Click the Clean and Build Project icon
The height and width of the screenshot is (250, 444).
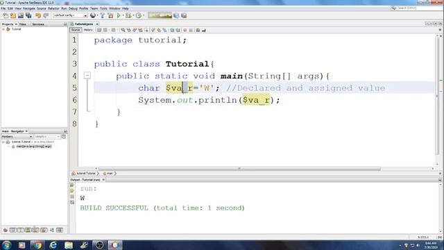[110, 15]
